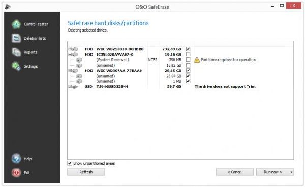Click the Help globe icon
This screenshot has height=187, width=305.
point(16,159)
